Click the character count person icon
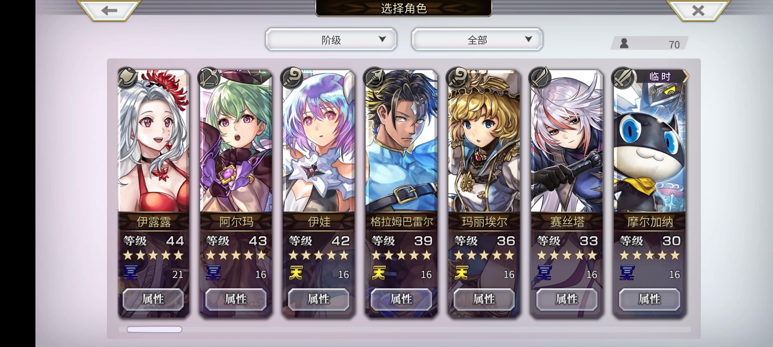 pos(624,43)
